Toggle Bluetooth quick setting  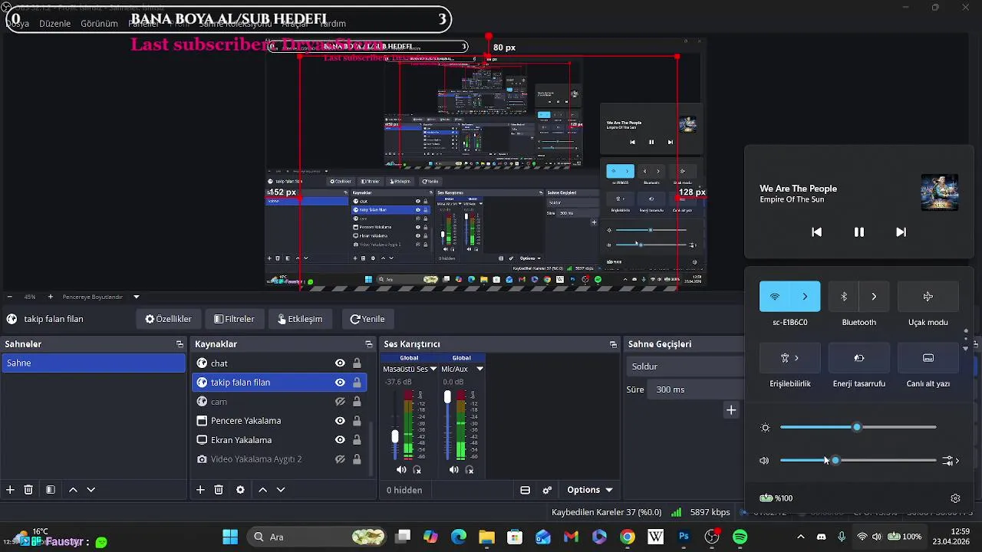click(844, 297)
